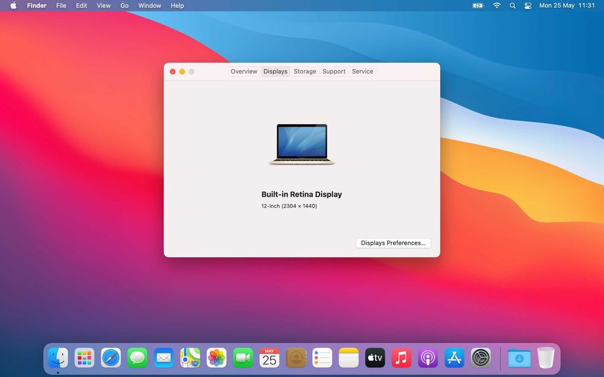
Task: Open Contacts app in the Dock
Action: pos(296,358)
